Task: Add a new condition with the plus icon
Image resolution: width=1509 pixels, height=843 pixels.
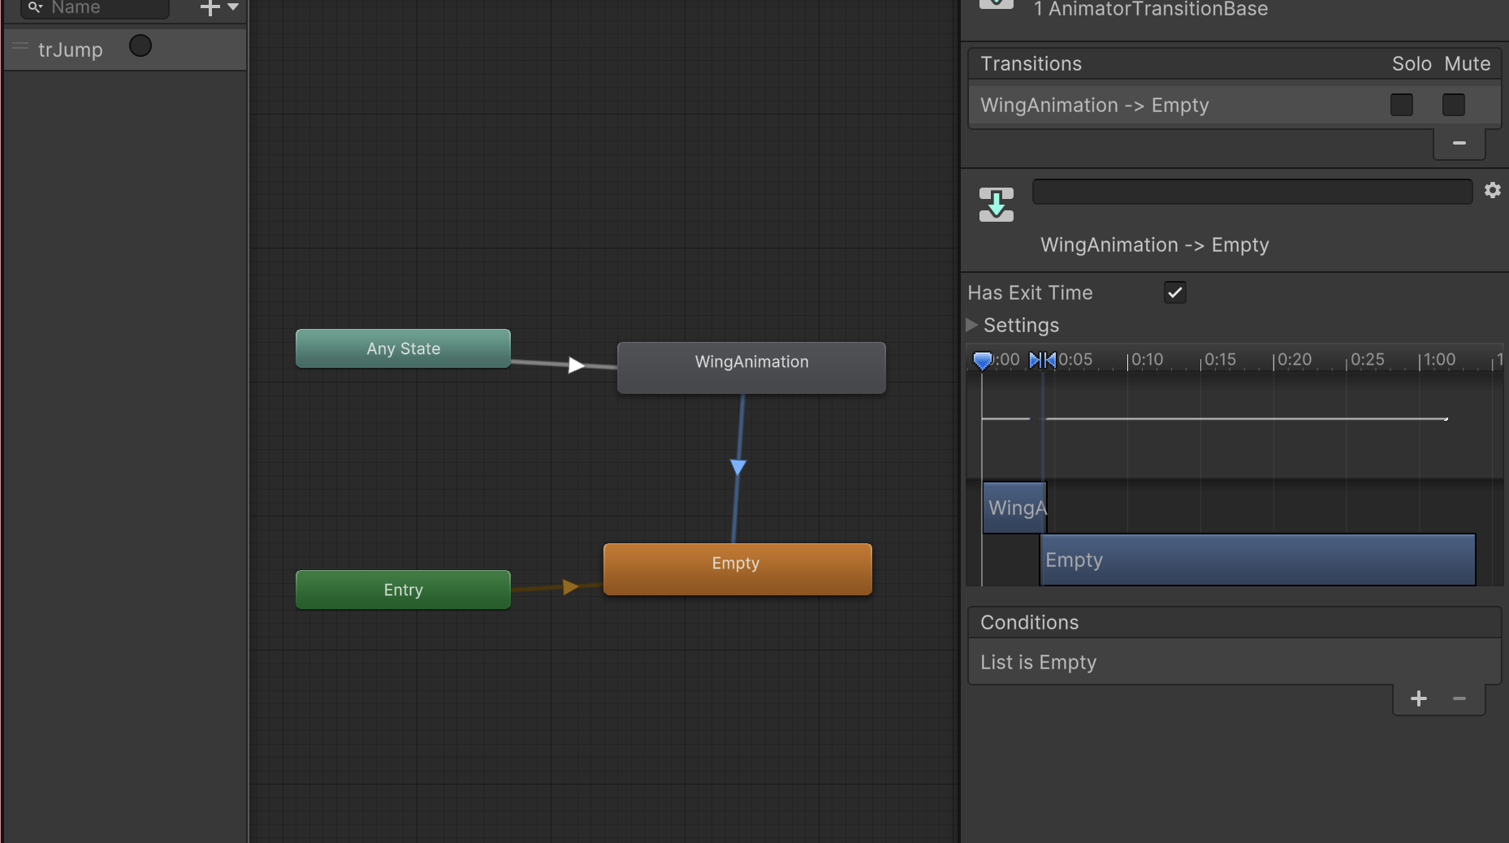Action: click(x=1418, y=698)
